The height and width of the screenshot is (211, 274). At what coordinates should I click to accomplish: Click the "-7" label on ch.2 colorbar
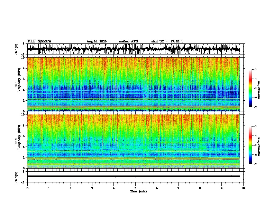[x=255, y=164]
